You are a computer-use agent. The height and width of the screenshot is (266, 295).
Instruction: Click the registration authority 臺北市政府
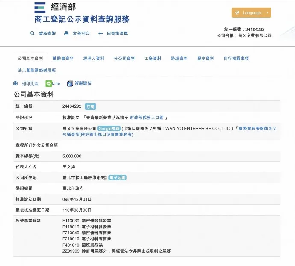tap(73, 189)
